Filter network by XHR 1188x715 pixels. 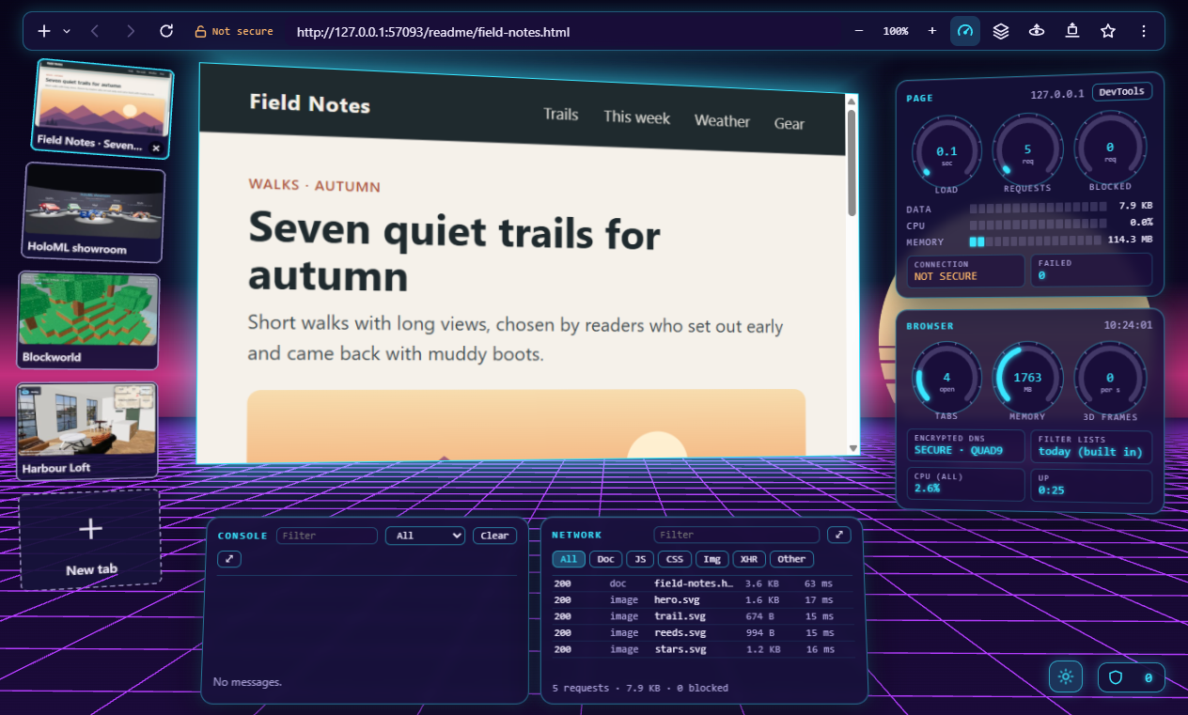[x=749, y=559]
